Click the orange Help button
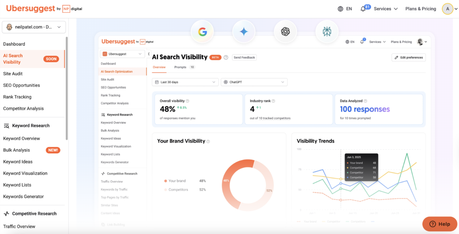The height and width of the screenshot is (234, 459). [440, 224]
